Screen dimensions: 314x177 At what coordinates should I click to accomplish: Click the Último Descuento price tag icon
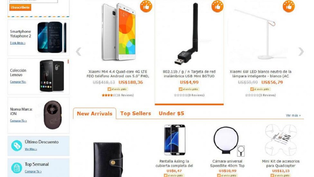pos(16,145)
